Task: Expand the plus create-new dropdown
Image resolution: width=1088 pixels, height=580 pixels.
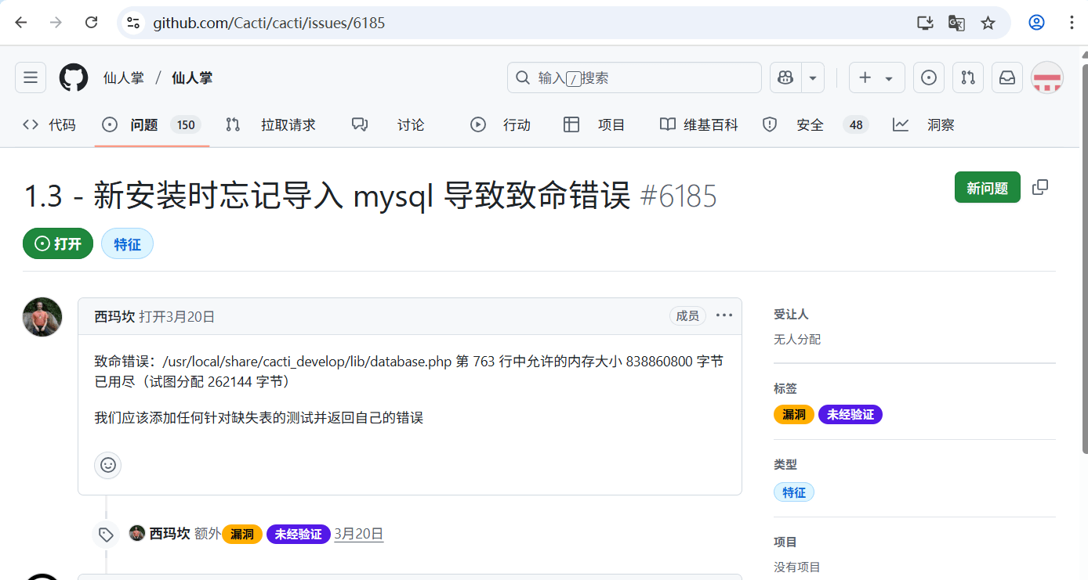Action: click(x=876, y=77)
